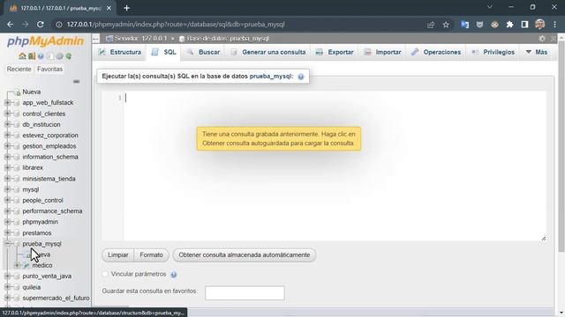Open Generar una consulta tab

pos(268,52)
